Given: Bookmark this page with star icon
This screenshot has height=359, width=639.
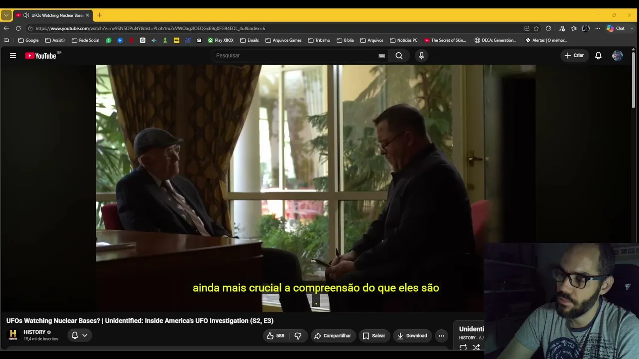Looking at the screenshot, I should (x=536, y=28).
